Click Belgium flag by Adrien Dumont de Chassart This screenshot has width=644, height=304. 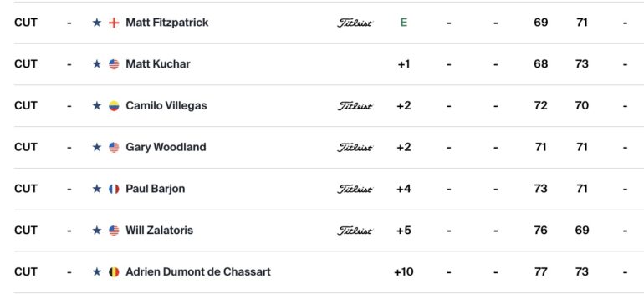(114, 271)
